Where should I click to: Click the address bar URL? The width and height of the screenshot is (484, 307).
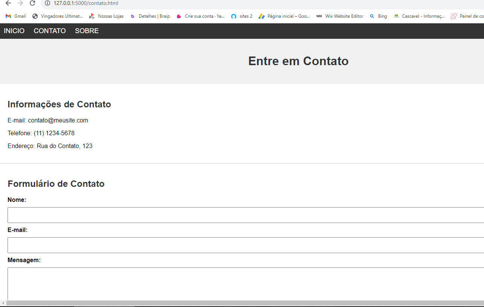(86, 3)
